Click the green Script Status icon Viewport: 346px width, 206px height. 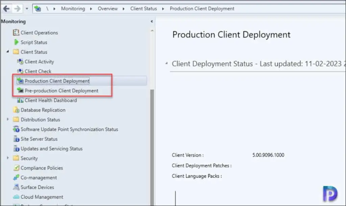[16, 42]
